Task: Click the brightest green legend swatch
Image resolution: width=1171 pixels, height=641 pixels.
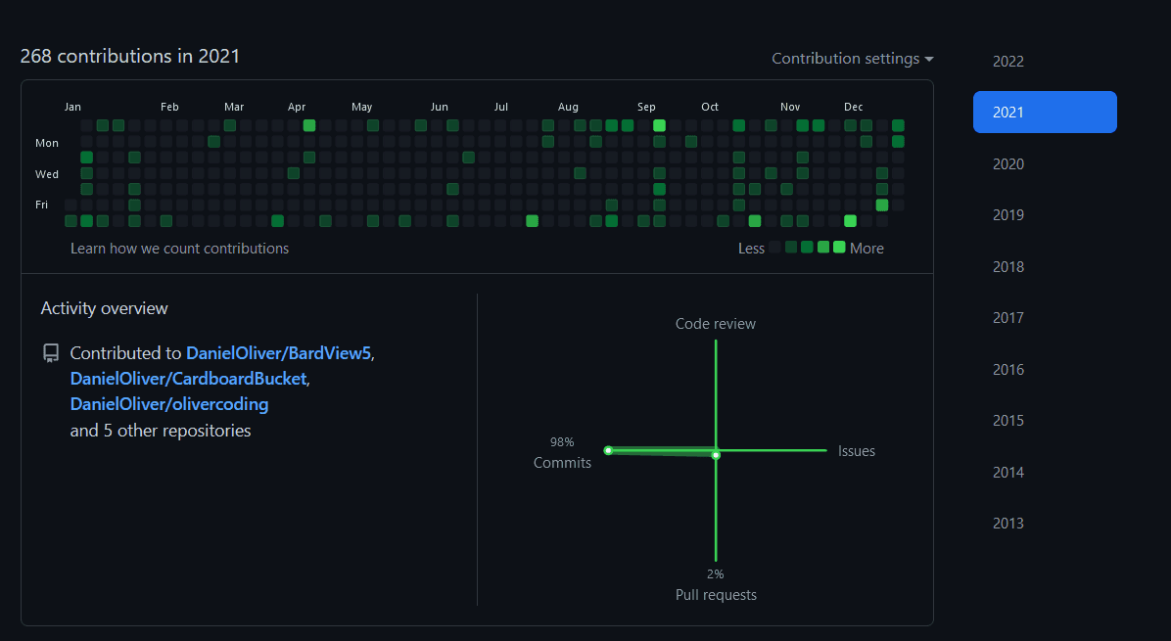Action: (x=839, y=247)
